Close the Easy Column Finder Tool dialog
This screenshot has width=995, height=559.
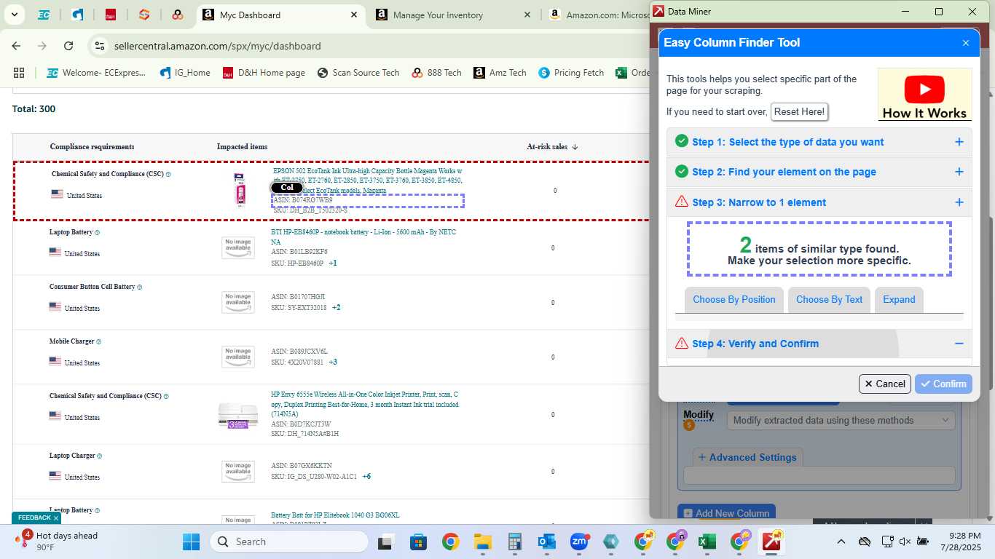(x=966, y=43)
